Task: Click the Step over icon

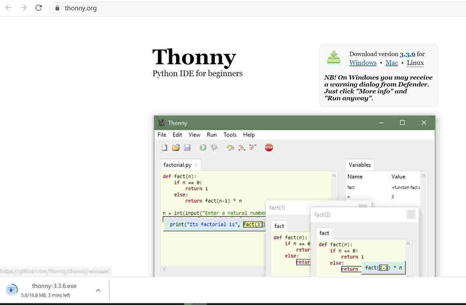Action: [230, 147]
